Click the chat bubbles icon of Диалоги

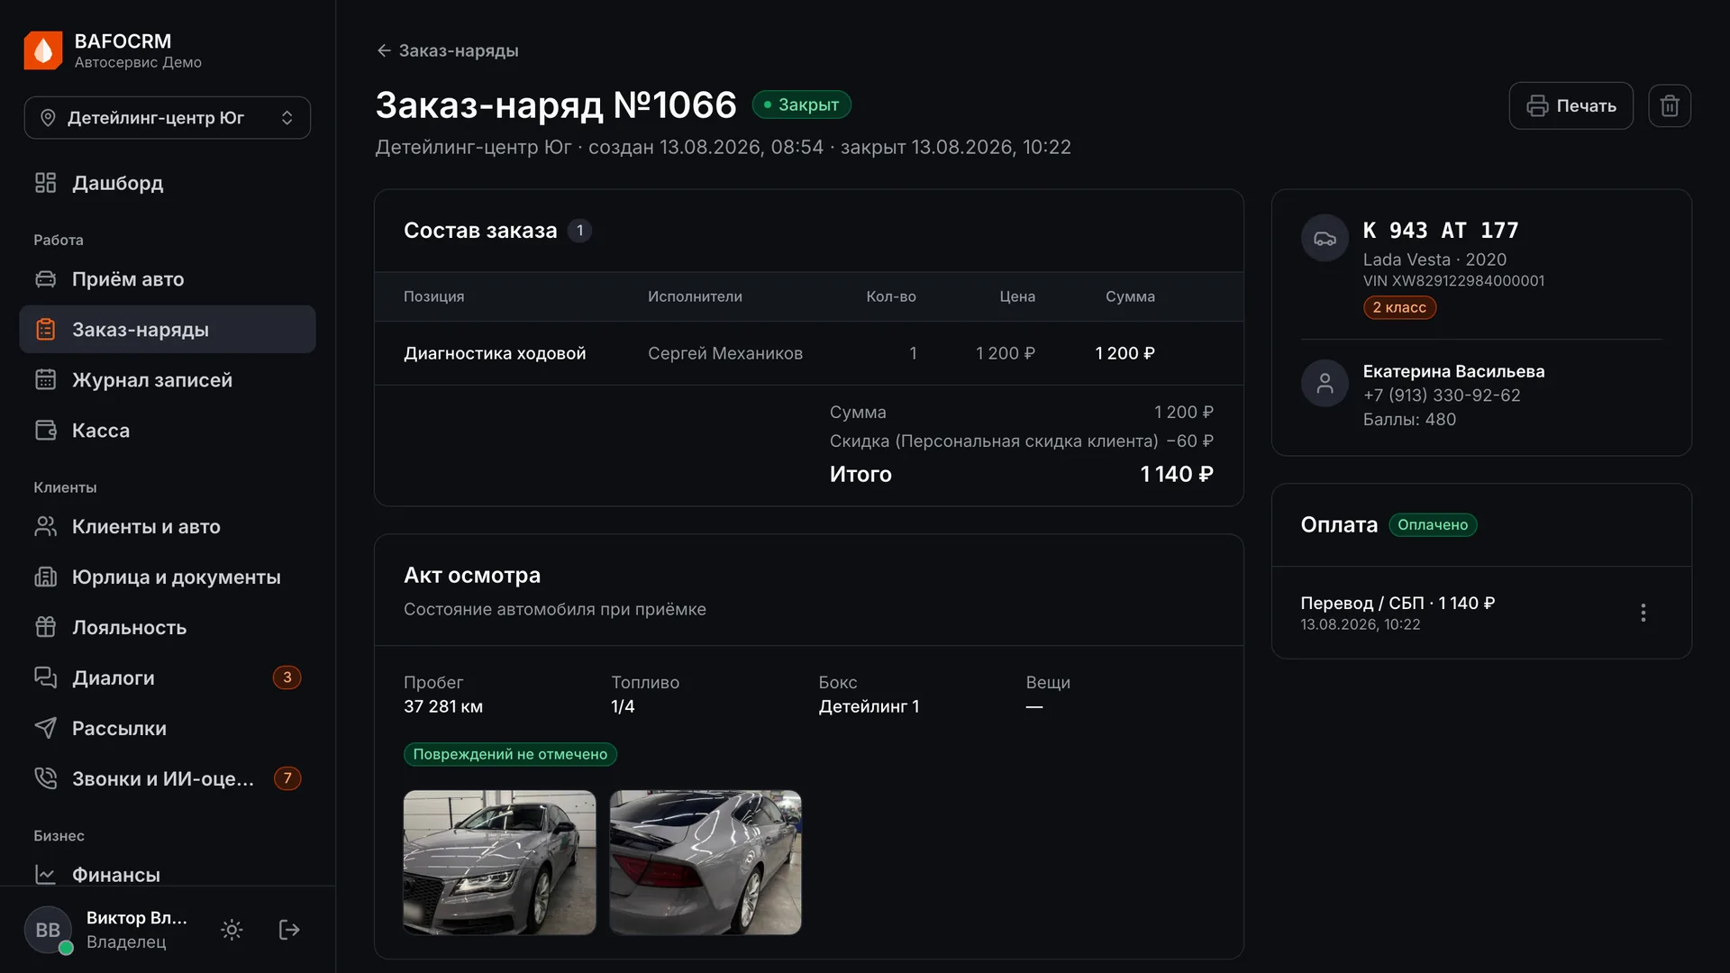[x=45, y=678]
